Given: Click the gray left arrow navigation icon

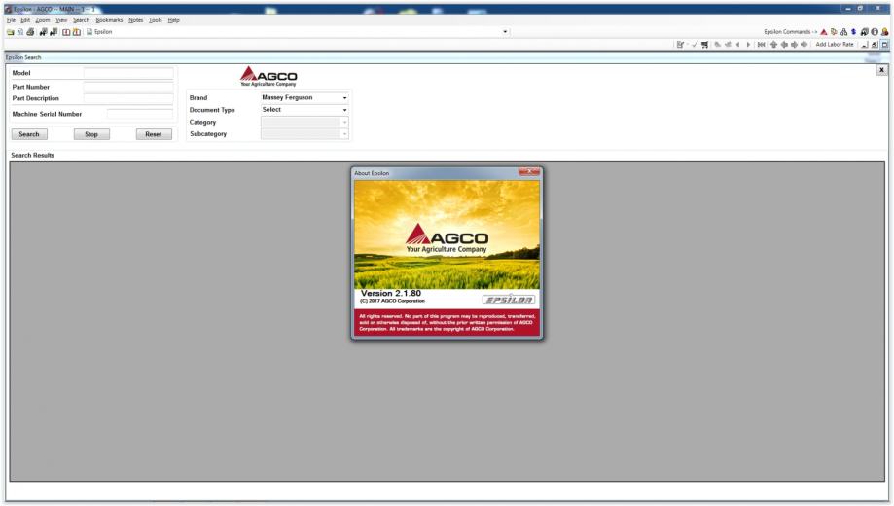Looking at the screenshot, I should pos(784,45).
